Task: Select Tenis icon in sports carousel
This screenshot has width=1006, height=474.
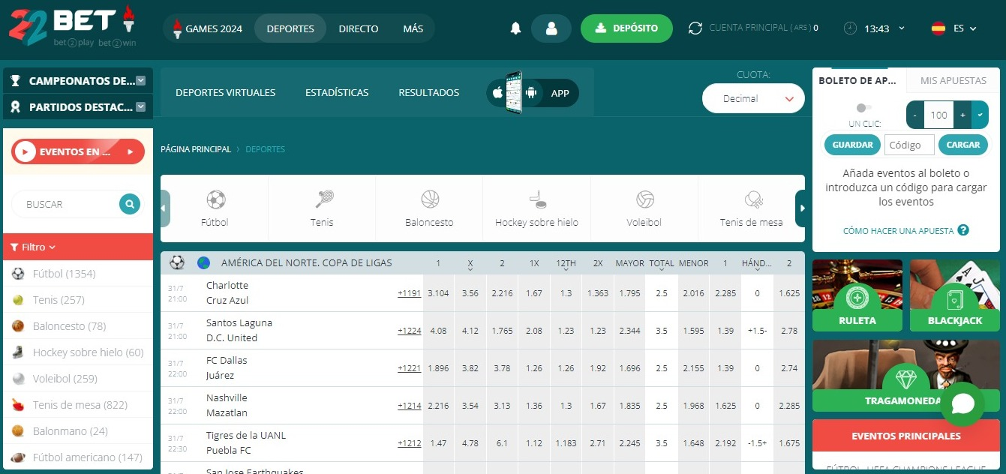Action: pyautogui.click(x=323, y=199)
